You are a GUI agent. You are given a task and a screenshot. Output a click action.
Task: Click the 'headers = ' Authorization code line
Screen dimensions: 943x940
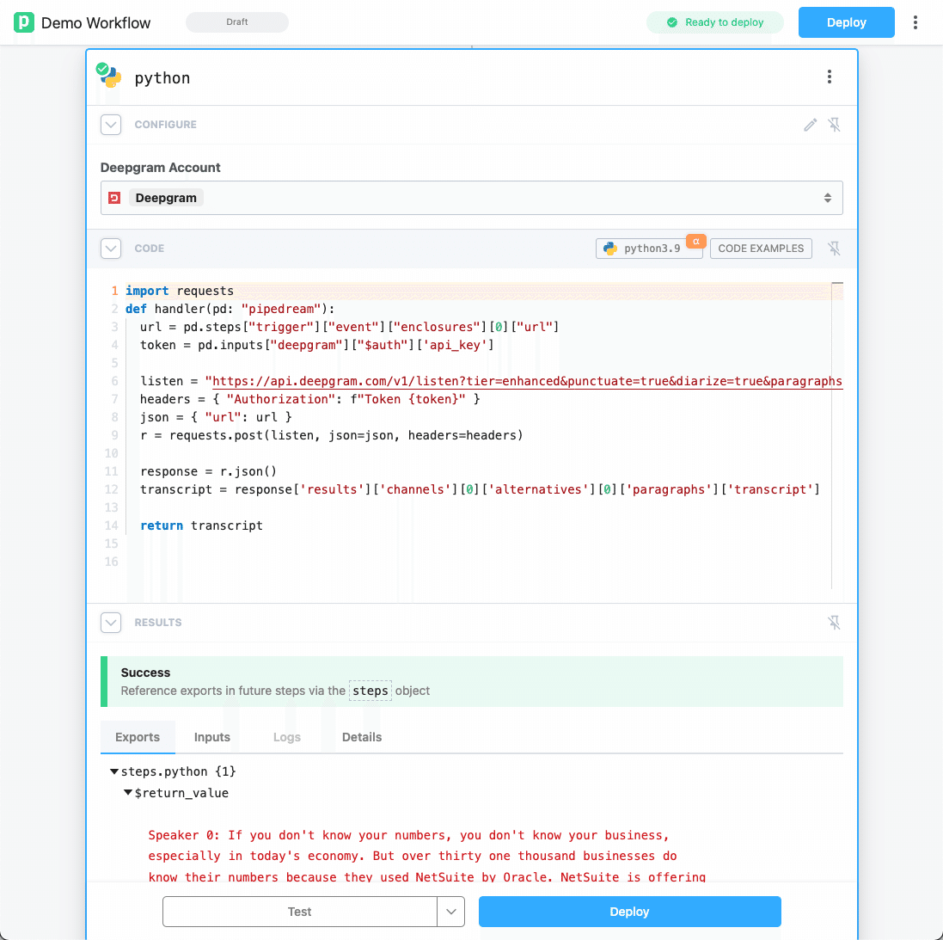pyautogui.click(x=309, y=399)
